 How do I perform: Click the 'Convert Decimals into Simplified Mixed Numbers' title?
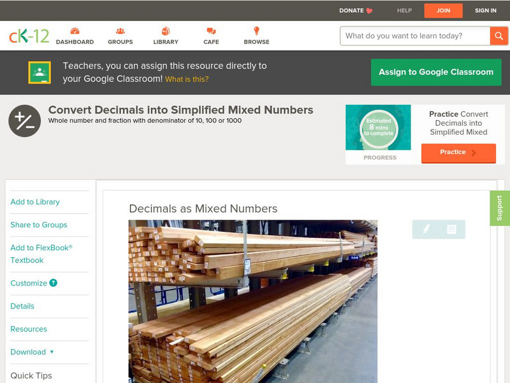click(181, 110)
